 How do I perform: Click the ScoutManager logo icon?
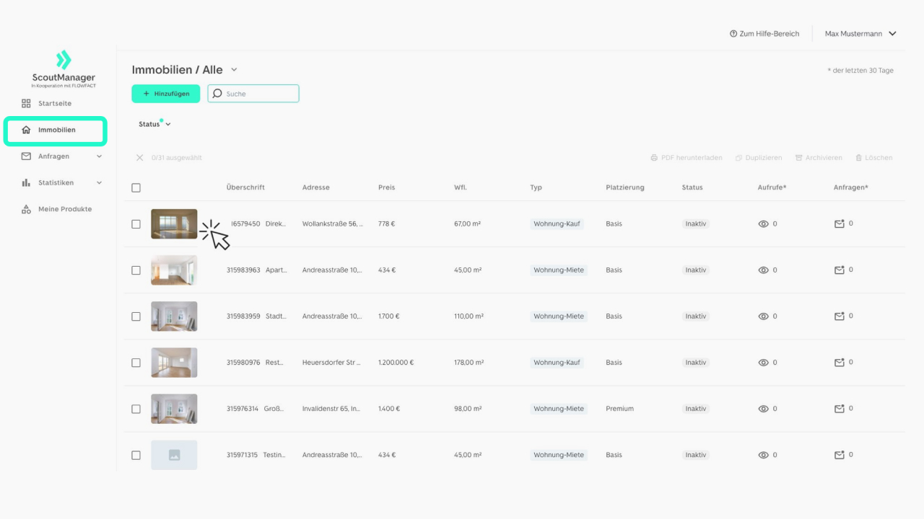(64, 60)
